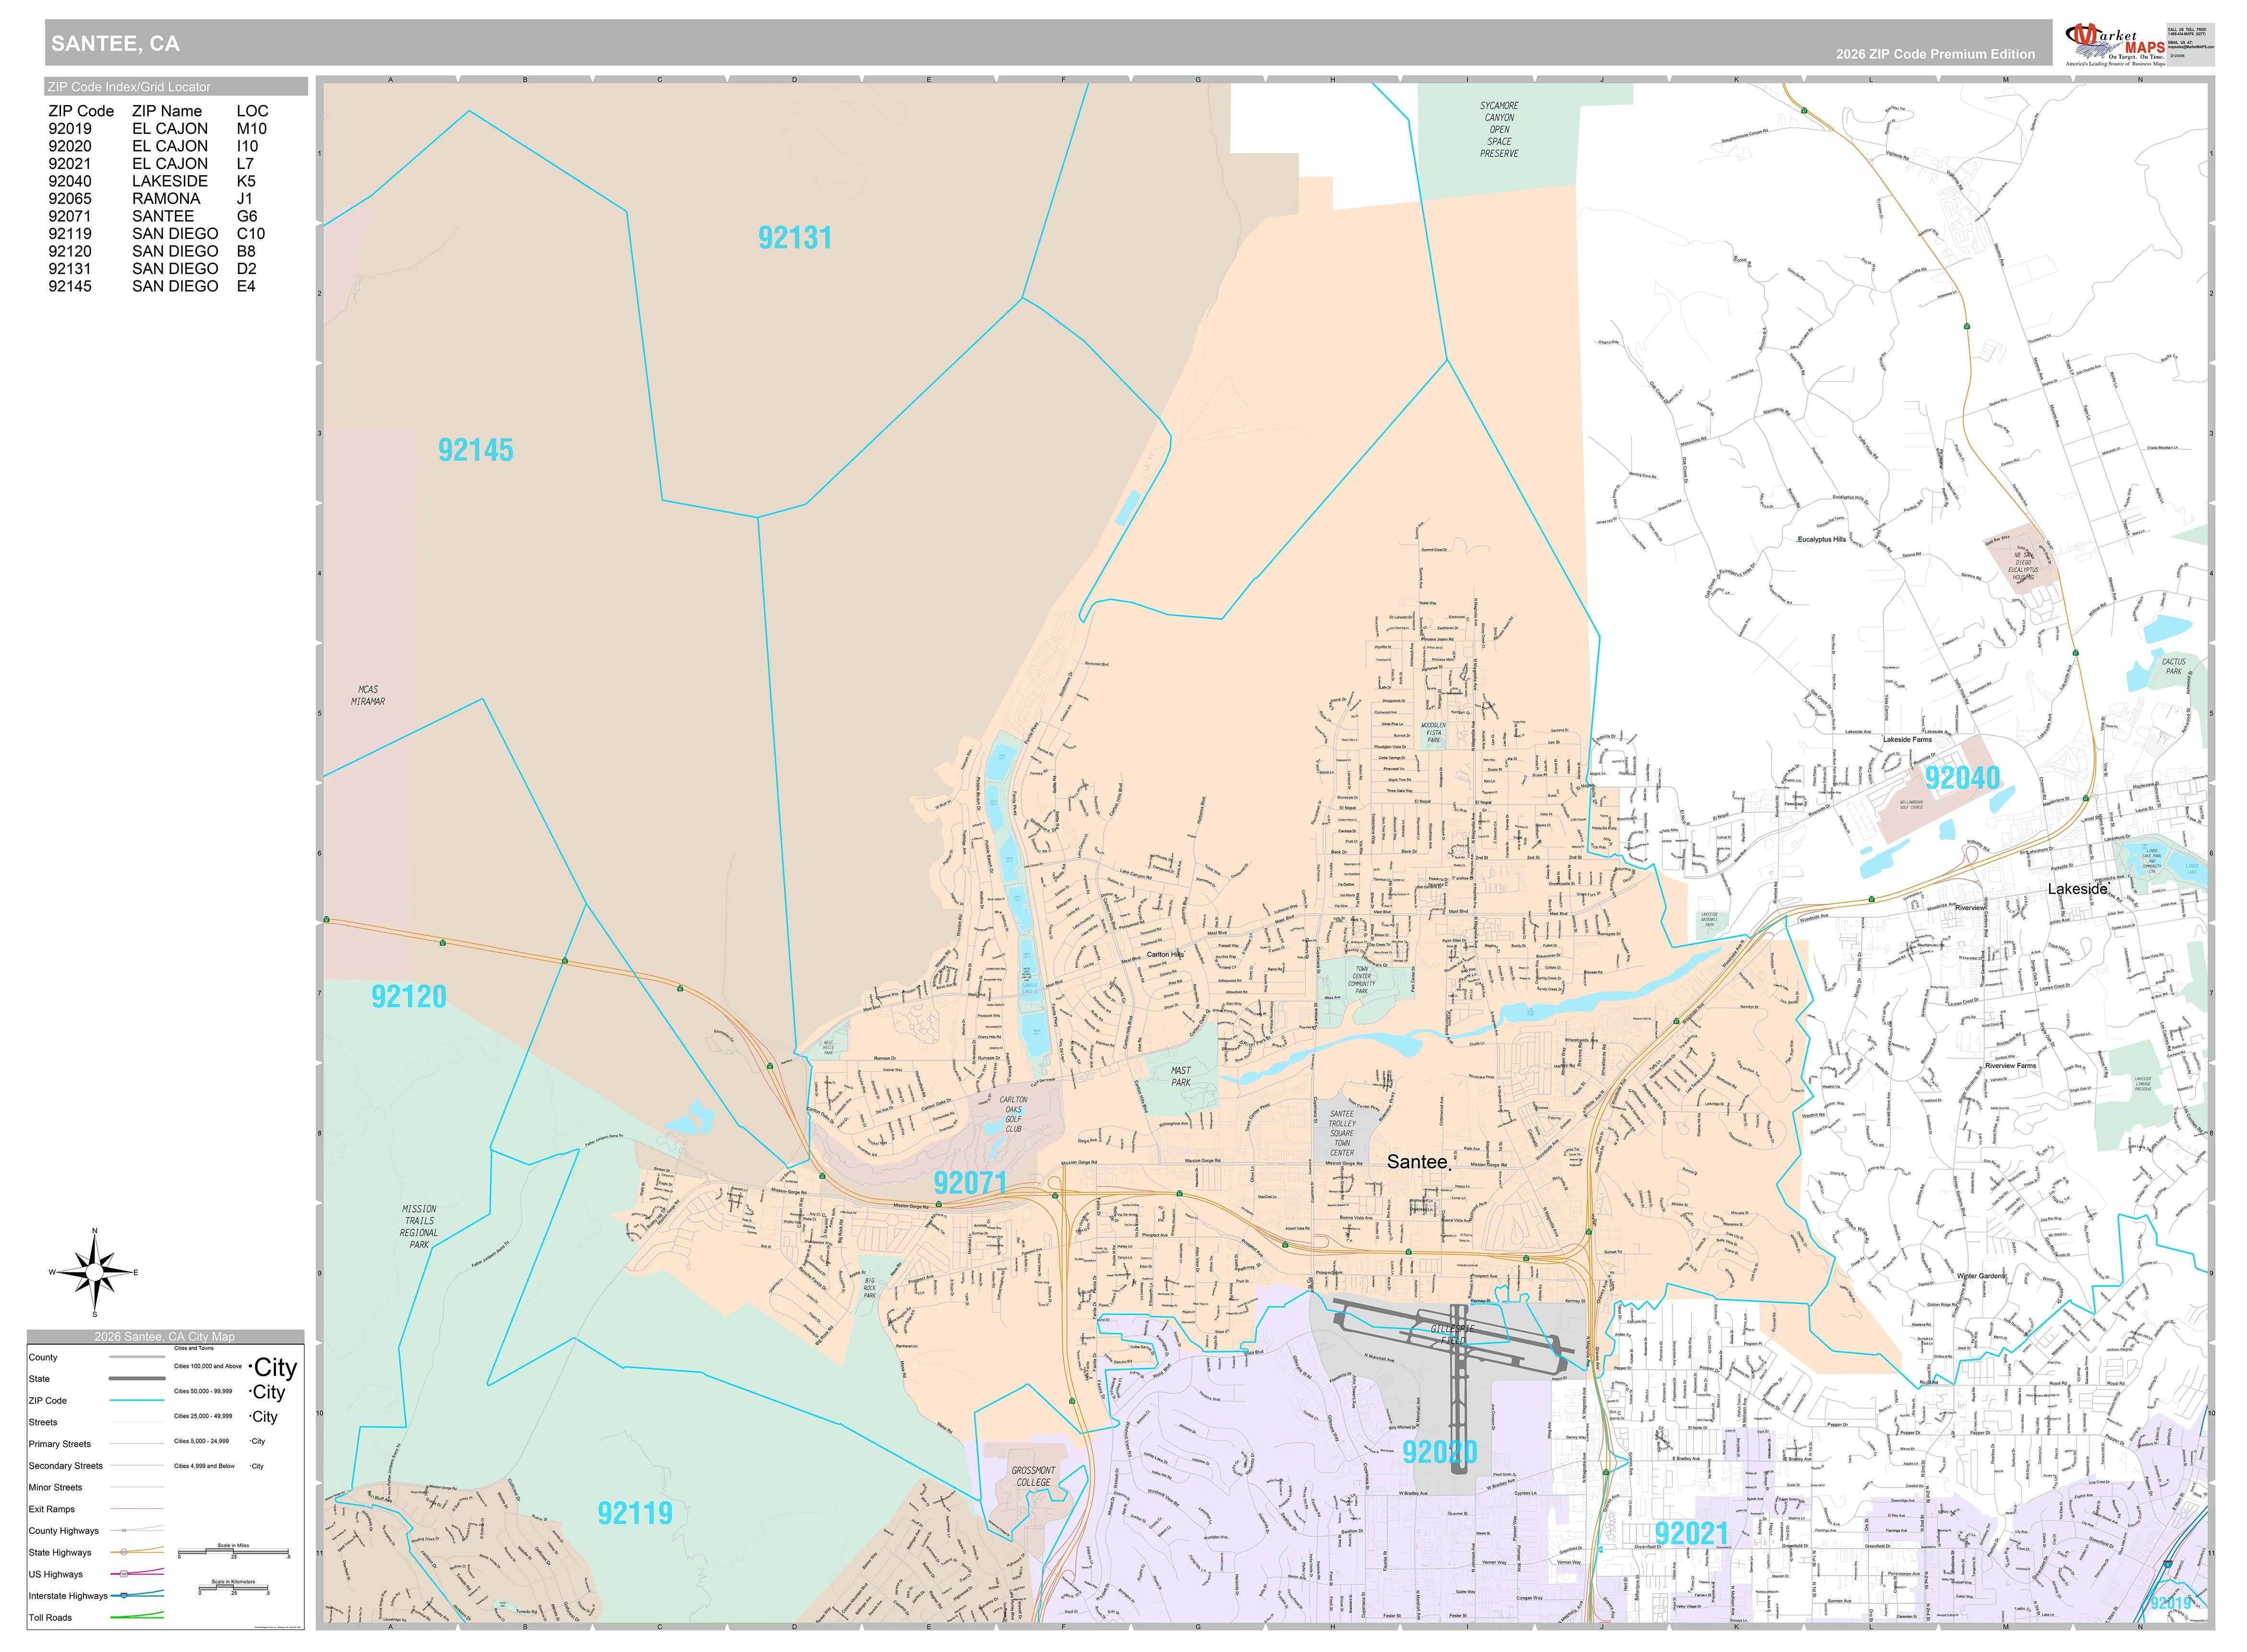Select the 92019 EL CAJON index row
The height and width of the screenshot is (1652, 2247).
(x=158, y=128)
